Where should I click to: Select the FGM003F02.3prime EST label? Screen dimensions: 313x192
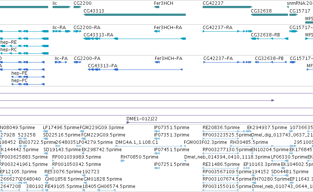point(205,142)
